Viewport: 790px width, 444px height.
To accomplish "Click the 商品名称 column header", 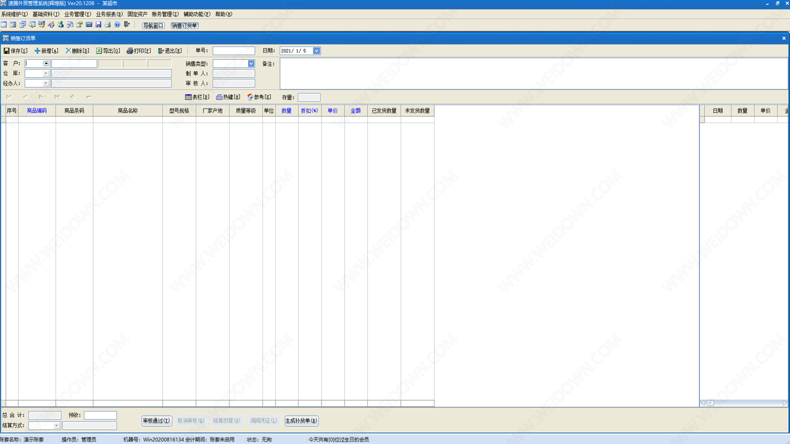I will [x=128, y=111].
